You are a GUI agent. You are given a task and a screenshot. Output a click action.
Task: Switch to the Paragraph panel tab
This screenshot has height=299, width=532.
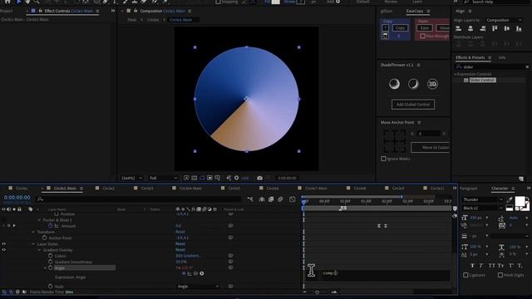[469, 189]
